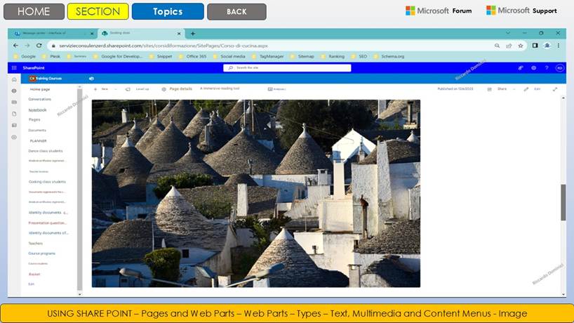The width and height of the screenshot is (574, 323).
Task: Open the home icon in left rail
Action: (14, 80)
